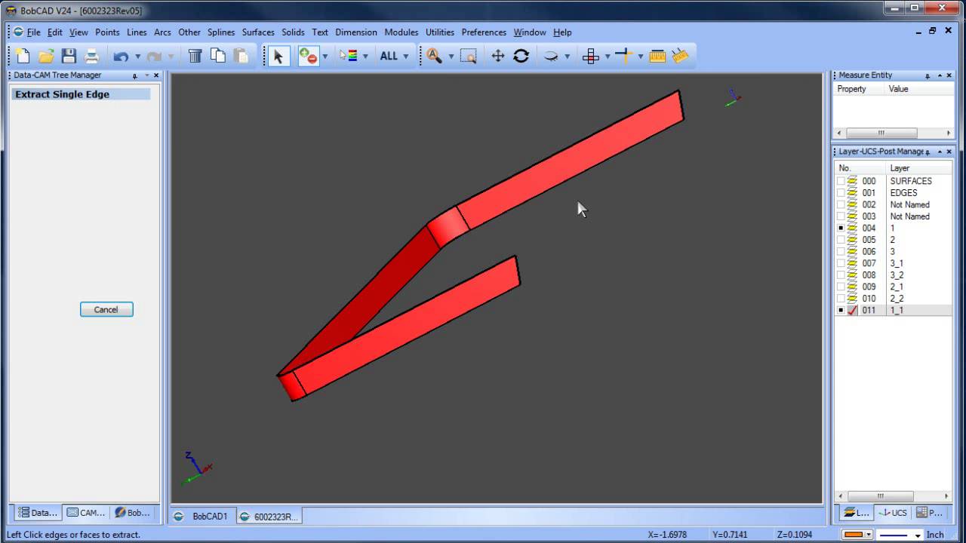The height and width of the screenshot is (543, 966).
Task: Copy selection using the copy icon
Action: pyautogui.click(x=218, y=56)
